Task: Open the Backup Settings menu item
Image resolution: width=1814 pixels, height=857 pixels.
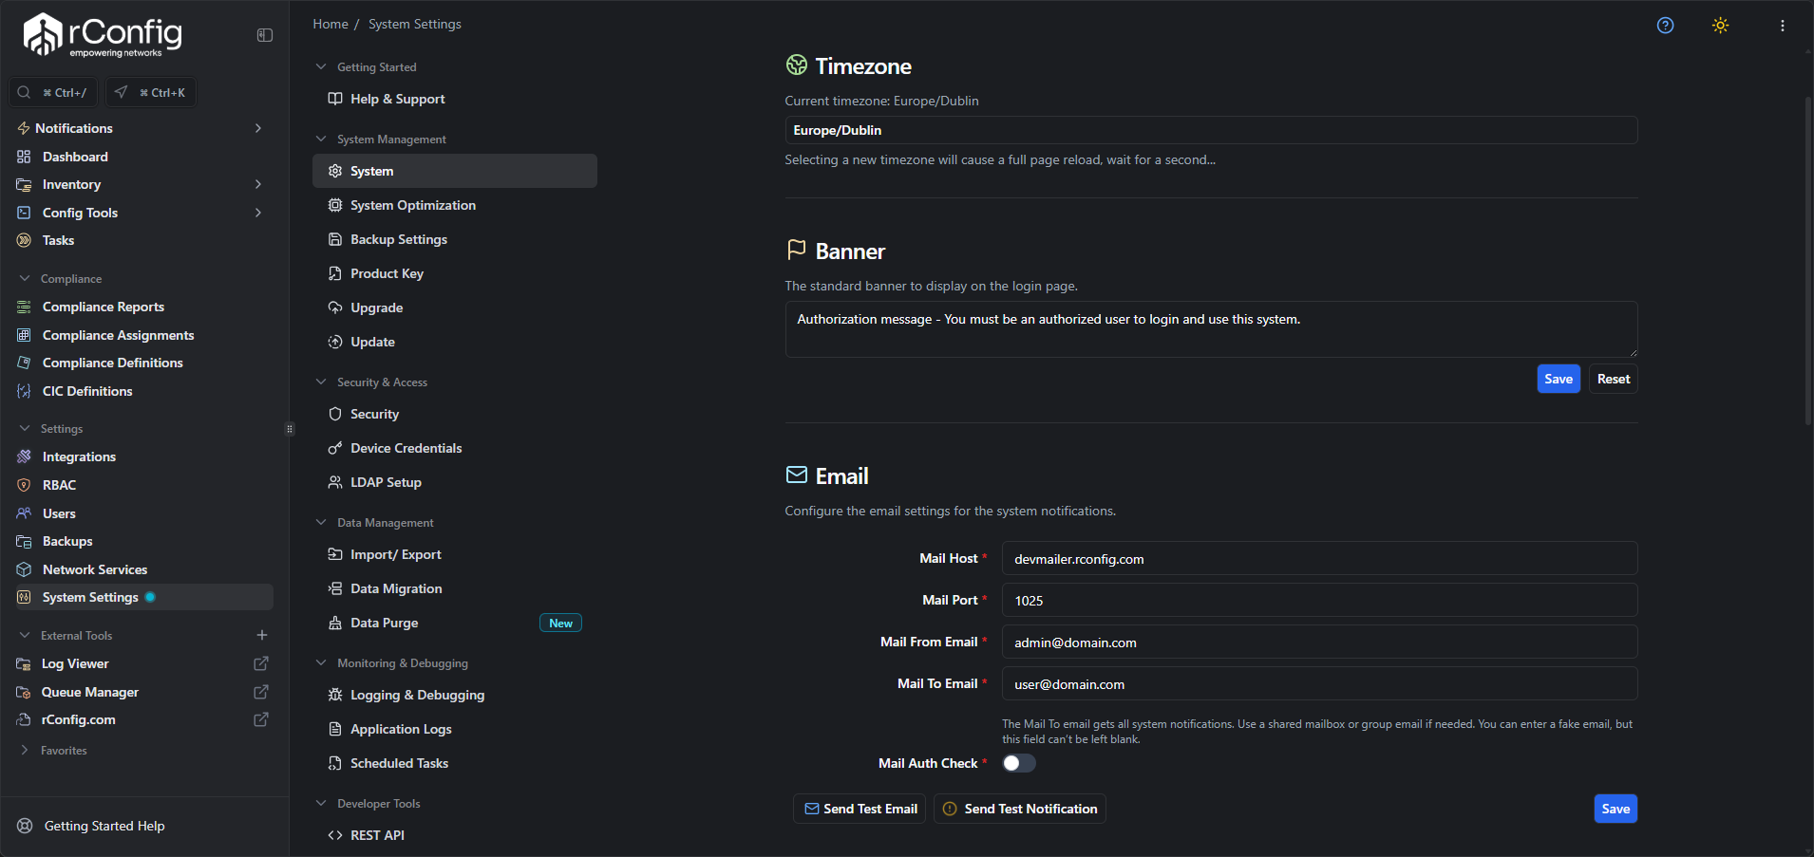Action: pos(398,239)
